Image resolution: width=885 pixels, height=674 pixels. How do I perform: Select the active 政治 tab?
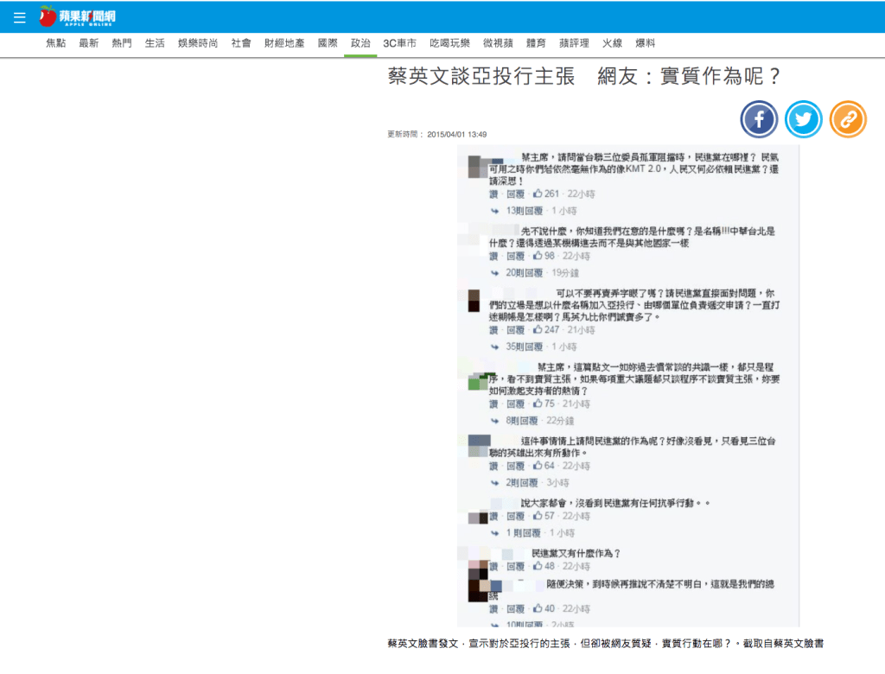(360, 43)
